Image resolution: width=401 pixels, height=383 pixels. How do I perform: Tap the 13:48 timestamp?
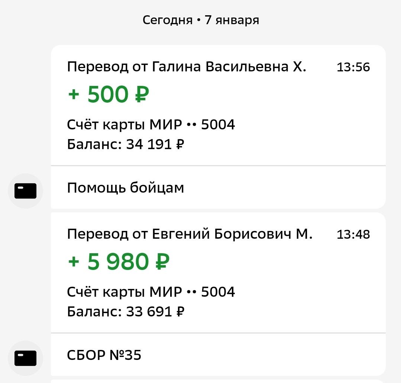click(x=353, y=235)
